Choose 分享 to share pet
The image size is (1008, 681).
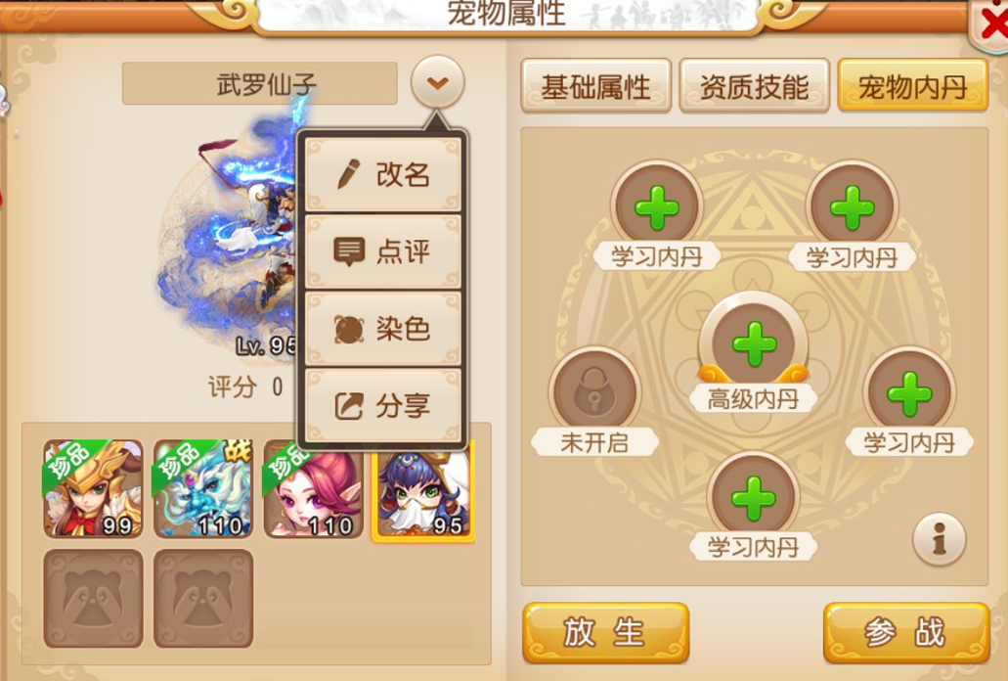pos(383,406)
